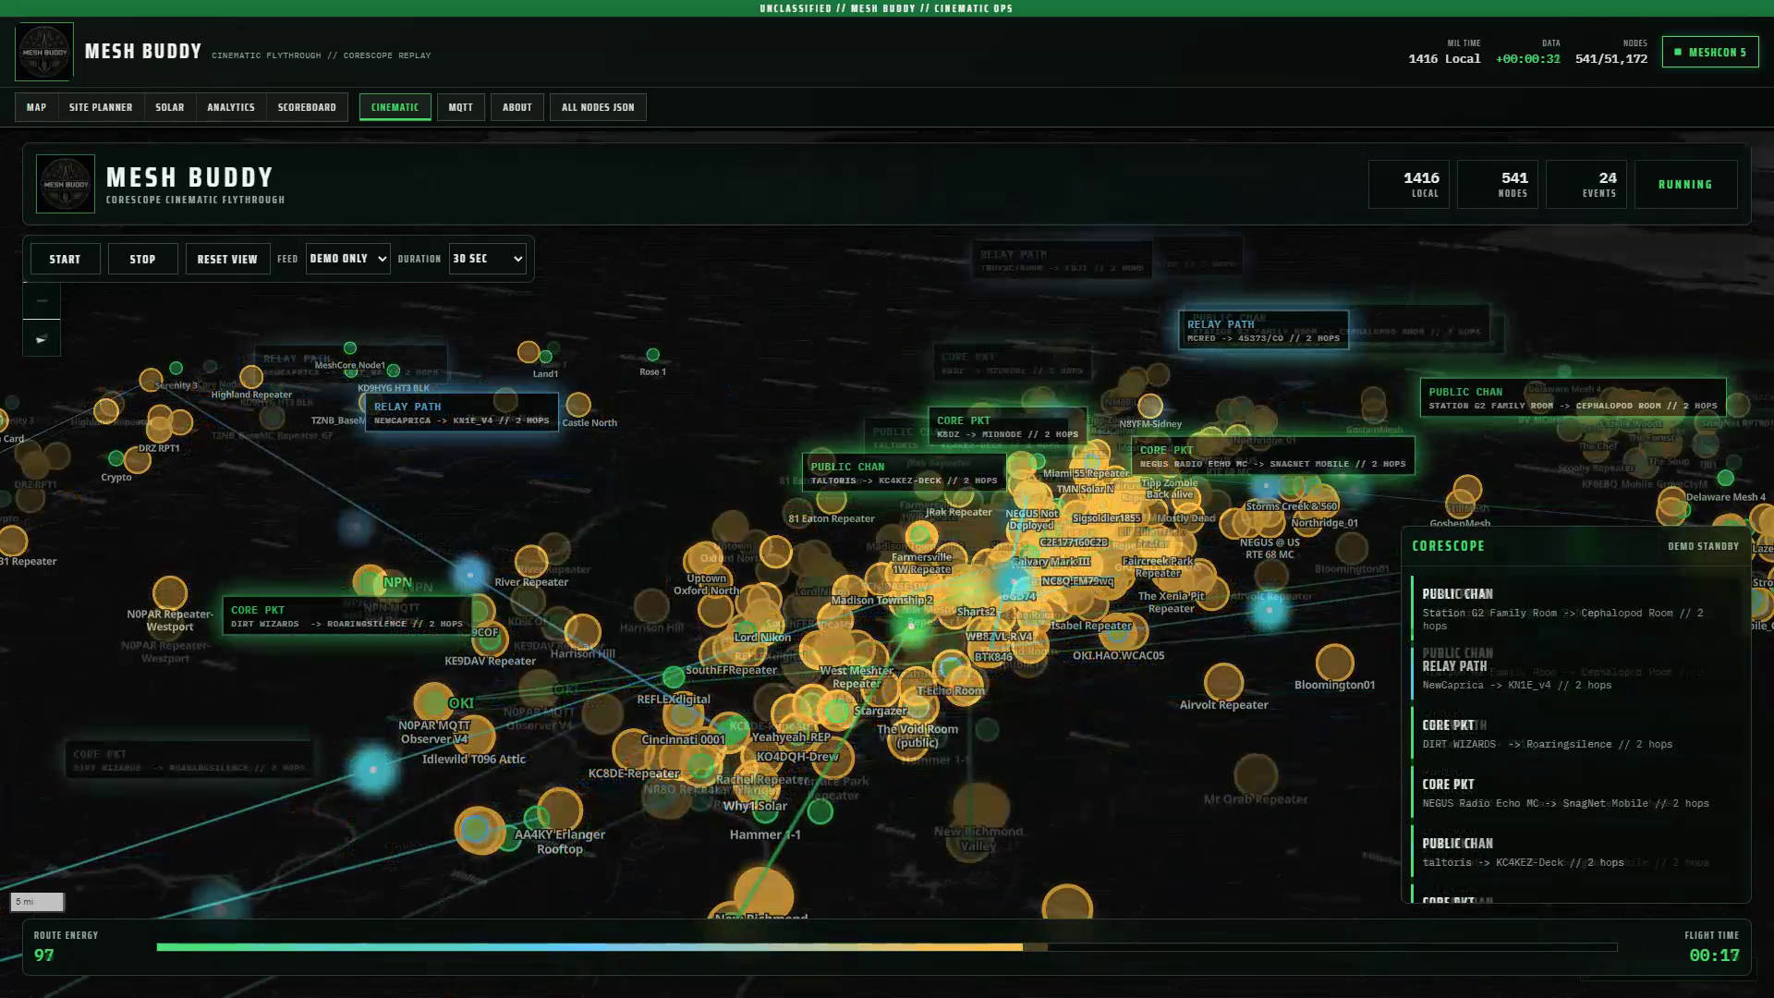Click the DEMO STANDBY label in Corescope

pos(1703,546)
